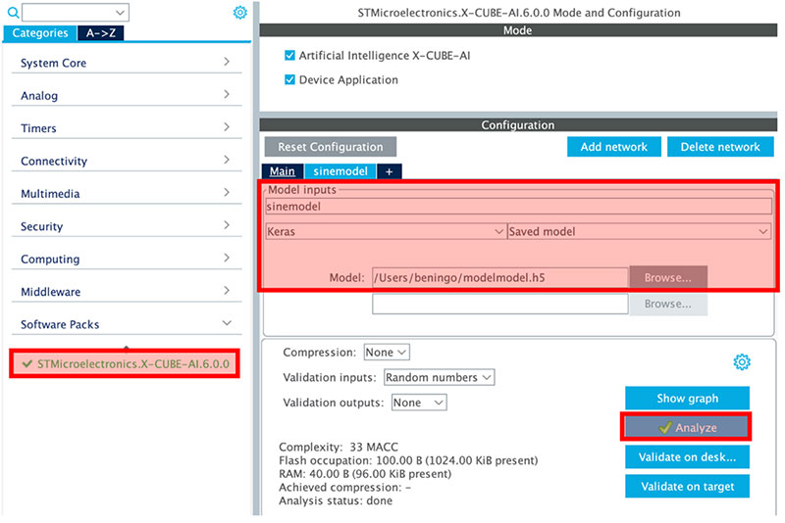785x523 pixels.
Task: Open Validation inputs Random numbers dropdown
Action: click(x=439, y=377)
